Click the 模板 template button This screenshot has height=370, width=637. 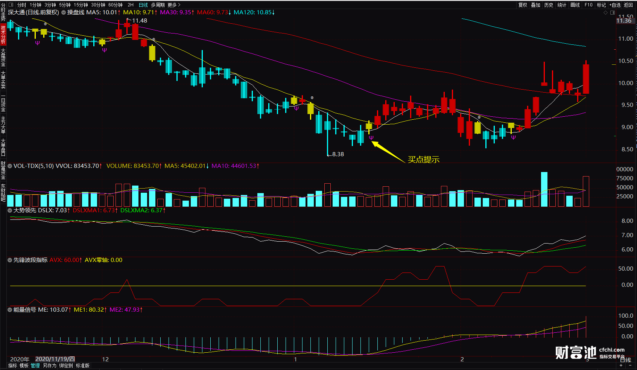[x=24, y=365]
